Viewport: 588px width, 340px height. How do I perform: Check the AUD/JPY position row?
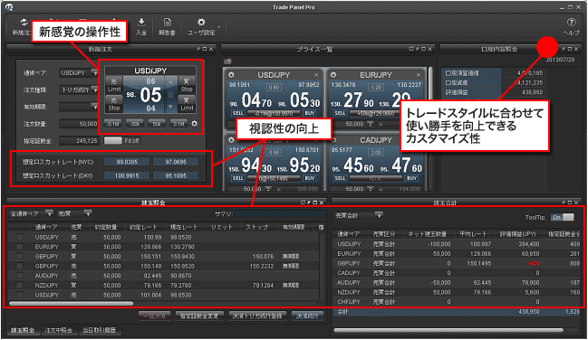click(x=20, y=276)
